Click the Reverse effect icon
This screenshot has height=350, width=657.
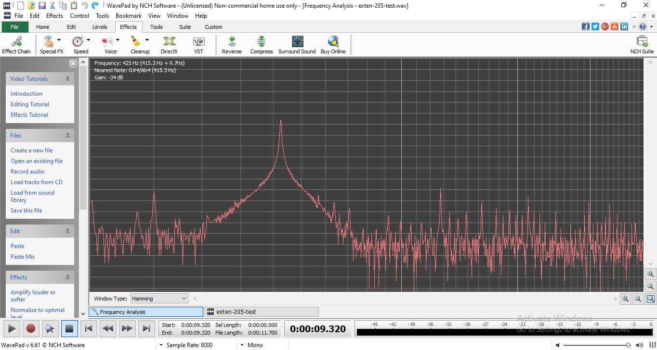(232, 45)
